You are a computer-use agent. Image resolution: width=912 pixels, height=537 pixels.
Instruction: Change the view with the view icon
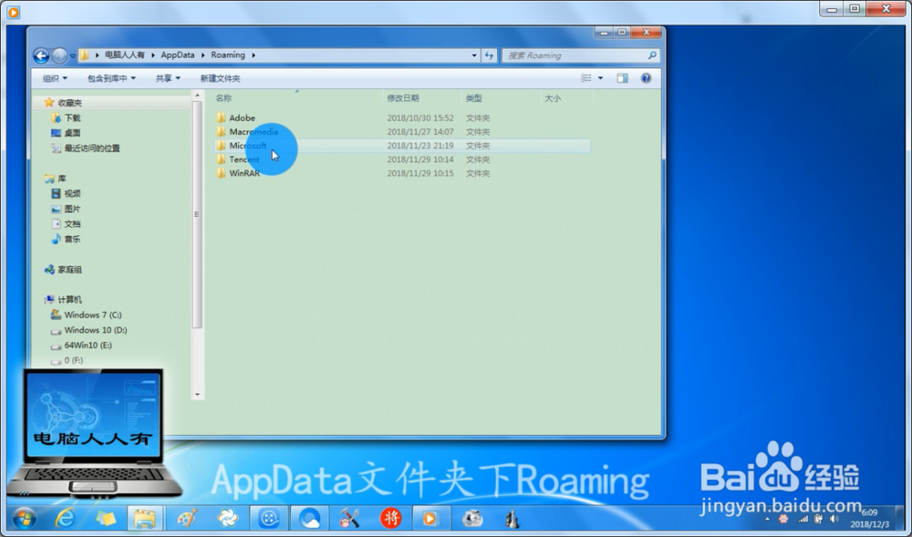(x=586, y=77)
